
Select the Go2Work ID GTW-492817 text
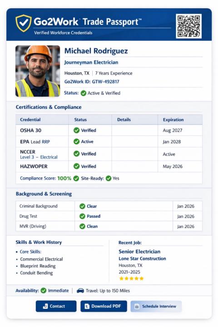click(x=92, y=82)
